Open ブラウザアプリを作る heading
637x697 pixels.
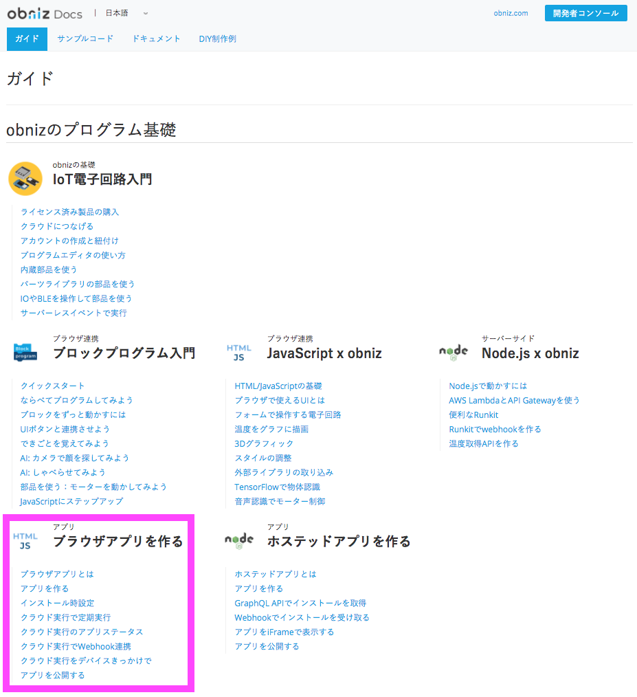(118, 542)
